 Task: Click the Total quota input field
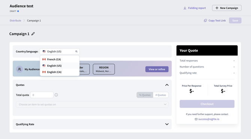(42, 95)
